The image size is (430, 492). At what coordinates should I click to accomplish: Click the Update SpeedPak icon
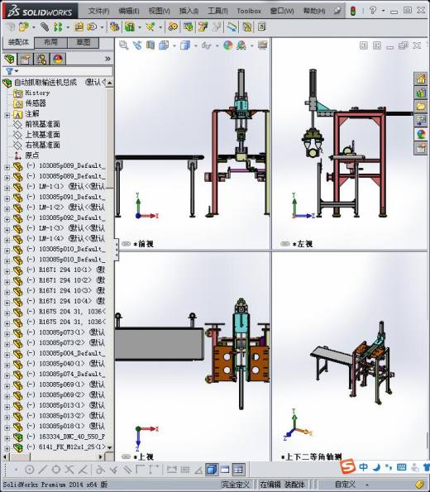click(247, 27)
